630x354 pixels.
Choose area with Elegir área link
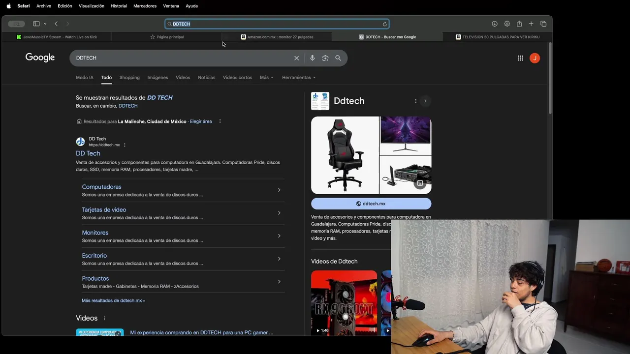pyautogui.click(x=201, y=121)
